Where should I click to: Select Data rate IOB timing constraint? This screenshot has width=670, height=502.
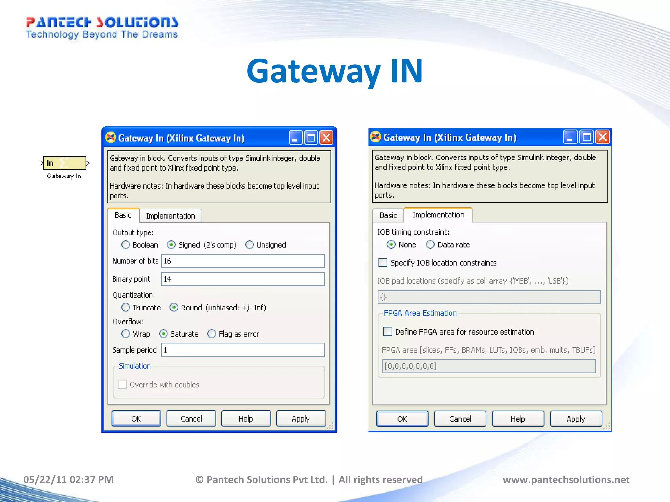tap(430, 244)
